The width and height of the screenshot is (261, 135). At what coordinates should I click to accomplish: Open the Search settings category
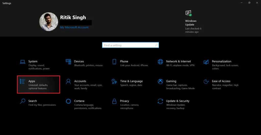click(x=38, y=103)
